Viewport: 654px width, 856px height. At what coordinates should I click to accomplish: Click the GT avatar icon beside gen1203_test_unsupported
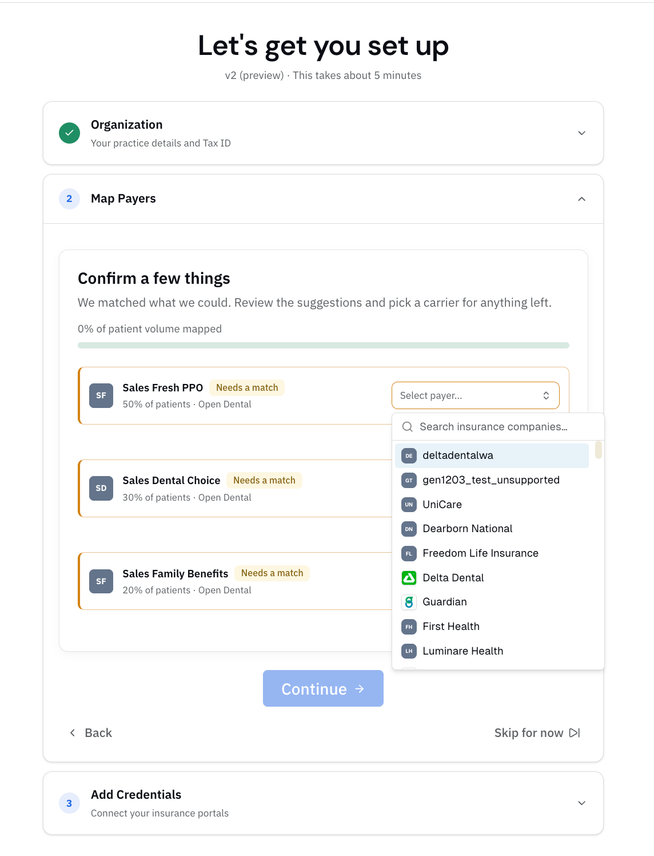(x=409, y=480)
